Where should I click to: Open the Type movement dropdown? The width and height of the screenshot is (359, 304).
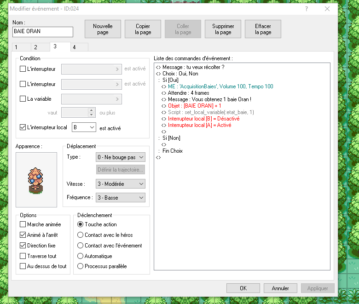tap(121, 157)
